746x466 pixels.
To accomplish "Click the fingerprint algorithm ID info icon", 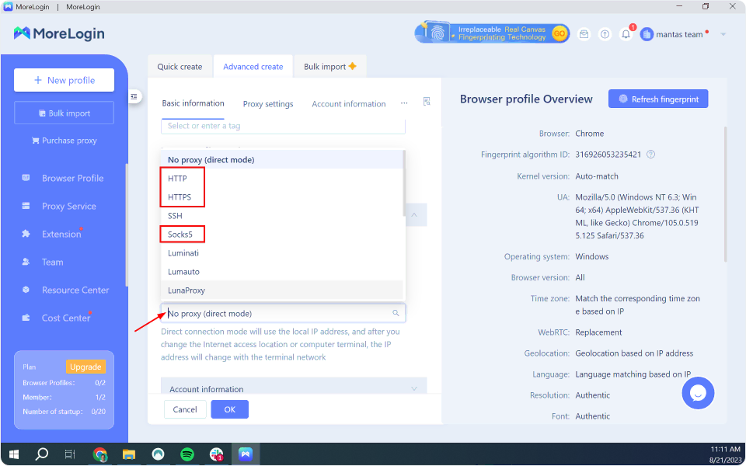I will click(650, 154).
